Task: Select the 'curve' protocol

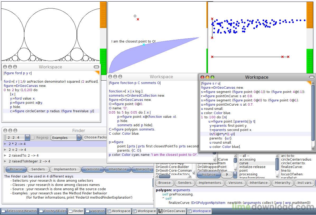Action: pos(244,163)
